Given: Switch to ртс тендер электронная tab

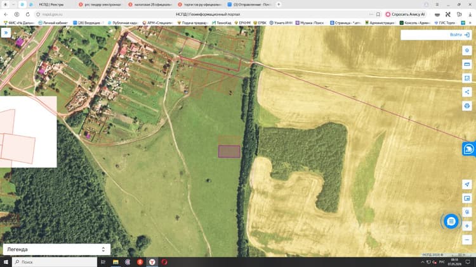Looking at the screenshot, I should [x=100, y=4].
